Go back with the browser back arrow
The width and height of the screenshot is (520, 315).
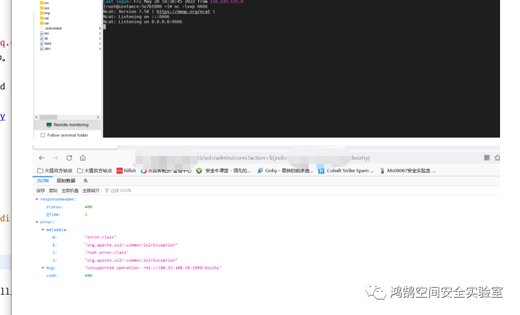(41, 158)
